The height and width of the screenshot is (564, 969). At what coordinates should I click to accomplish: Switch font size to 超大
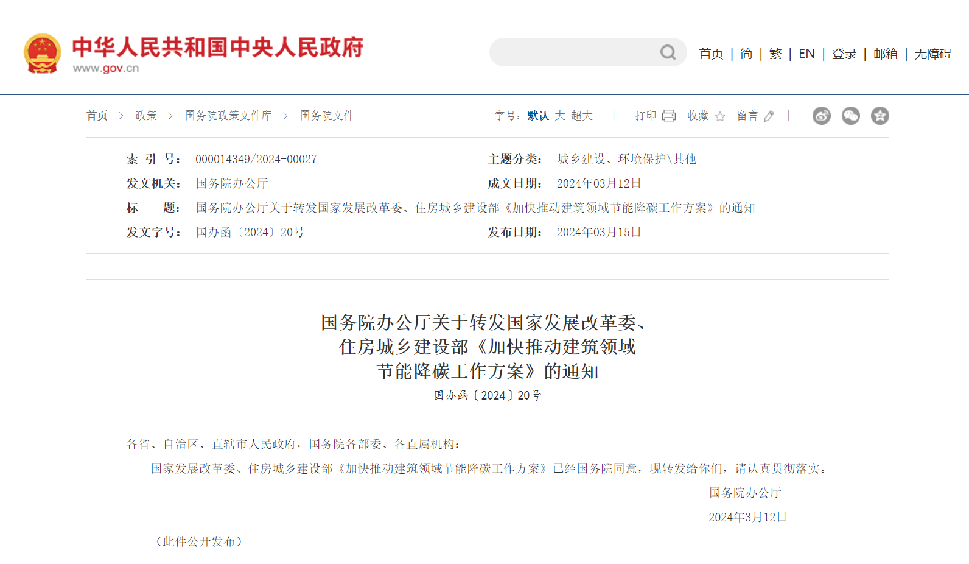(581, 116)
